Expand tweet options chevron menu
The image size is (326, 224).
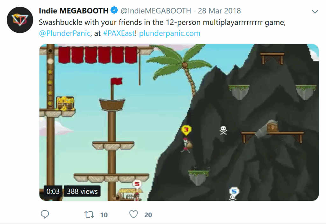coord(315,12)
